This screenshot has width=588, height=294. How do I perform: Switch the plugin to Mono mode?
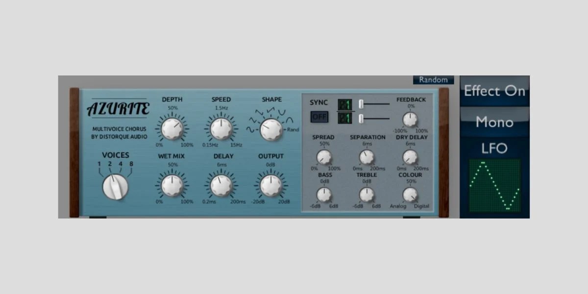(494, 122)
